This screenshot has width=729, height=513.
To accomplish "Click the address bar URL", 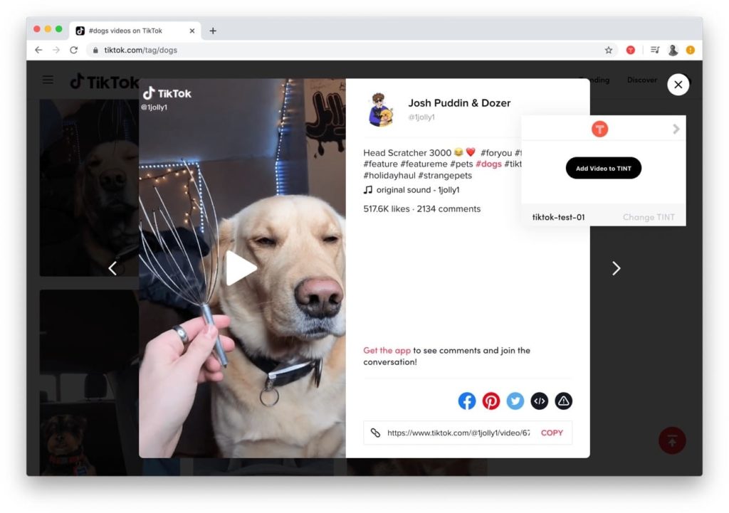I will 140,50.
